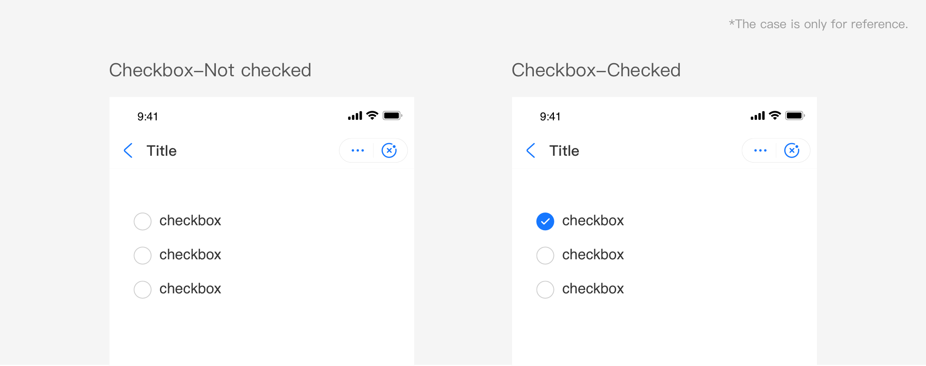
Task: Click first checkbox label in Not checked panel
Action: pyautogui.click(x=190, y=221)
